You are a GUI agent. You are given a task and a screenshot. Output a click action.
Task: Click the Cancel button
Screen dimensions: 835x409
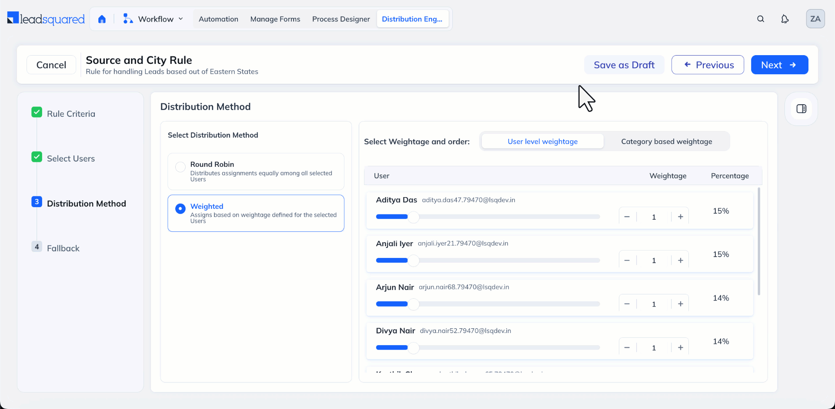click(x=51, y=65)
